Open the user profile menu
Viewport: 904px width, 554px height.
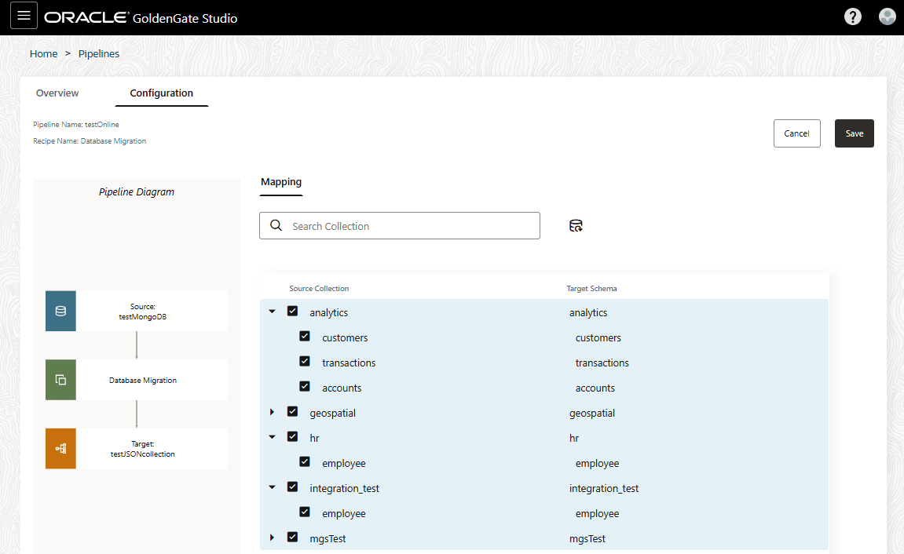[x=887, y=16]
